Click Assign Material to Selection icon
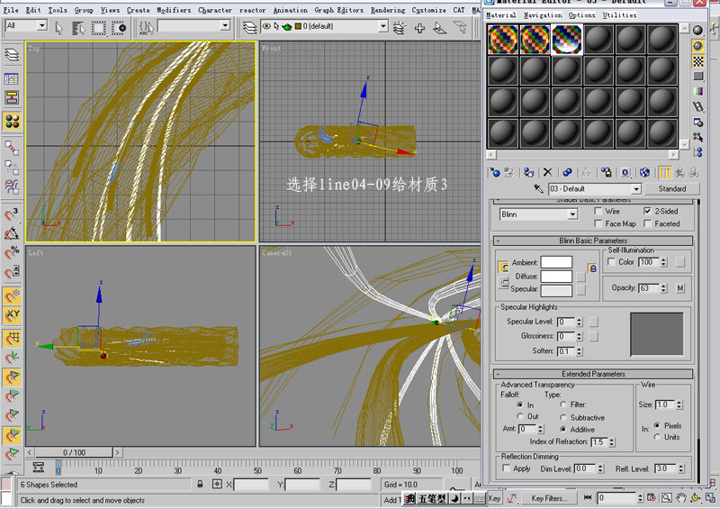 528,172
